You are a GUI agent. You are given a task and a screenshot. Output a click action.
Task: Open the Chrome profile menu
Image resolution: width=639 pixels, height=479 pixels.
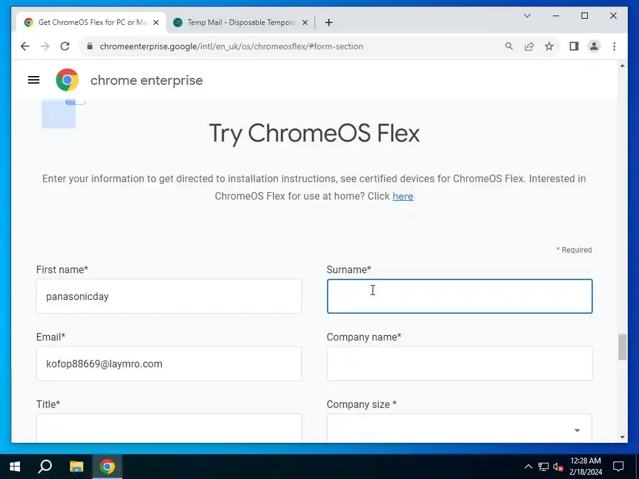(x=594, y=46)
